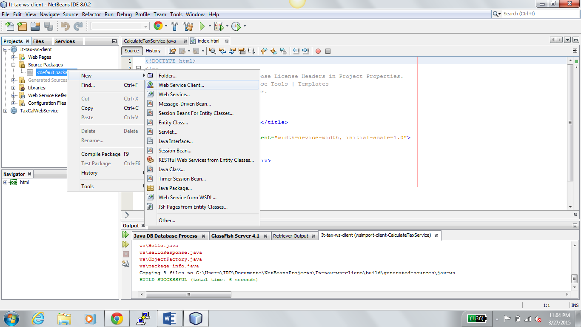Click the editor vertical scrollbar
Image resolution: width=581 pixels, height=327 pixels.
click(570, 122)
